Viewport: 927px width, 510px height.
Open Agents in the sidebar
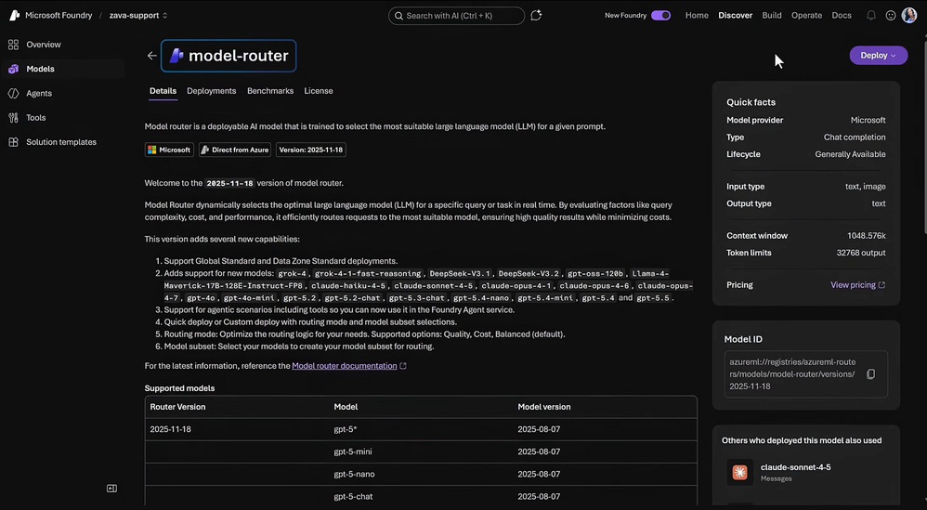pyautogui.click(x=39, y=94)
